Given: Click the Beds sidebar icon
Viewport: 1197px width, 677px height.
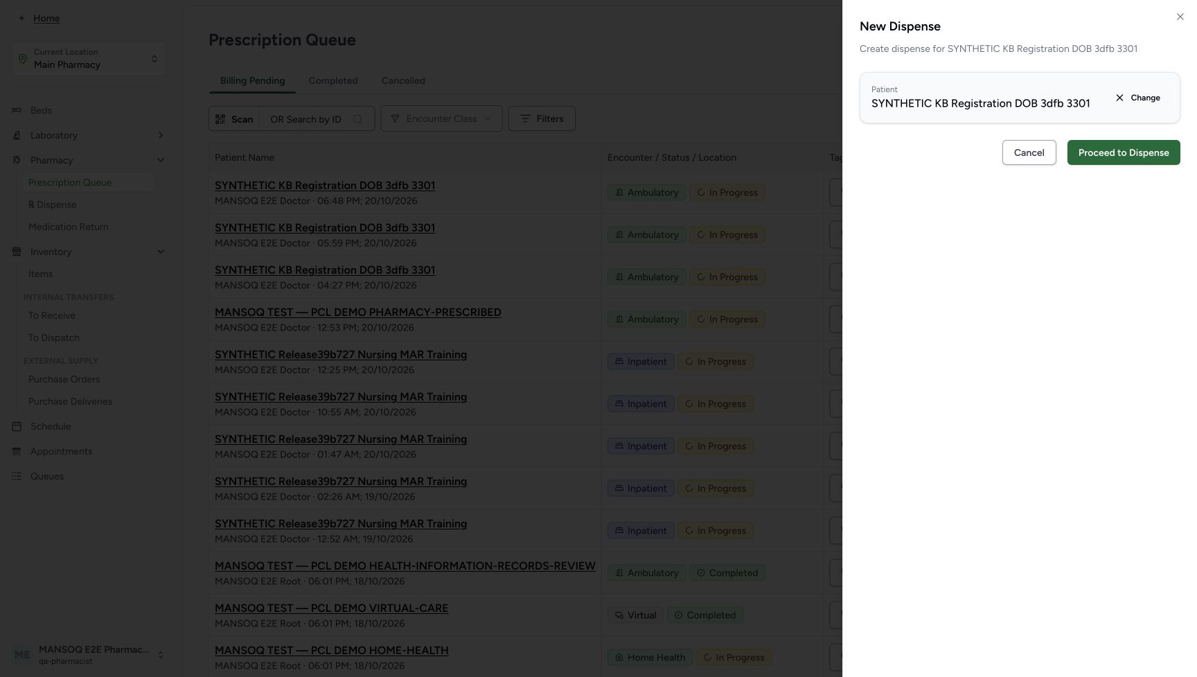Looking at the screenshot, I should (17, 110).
